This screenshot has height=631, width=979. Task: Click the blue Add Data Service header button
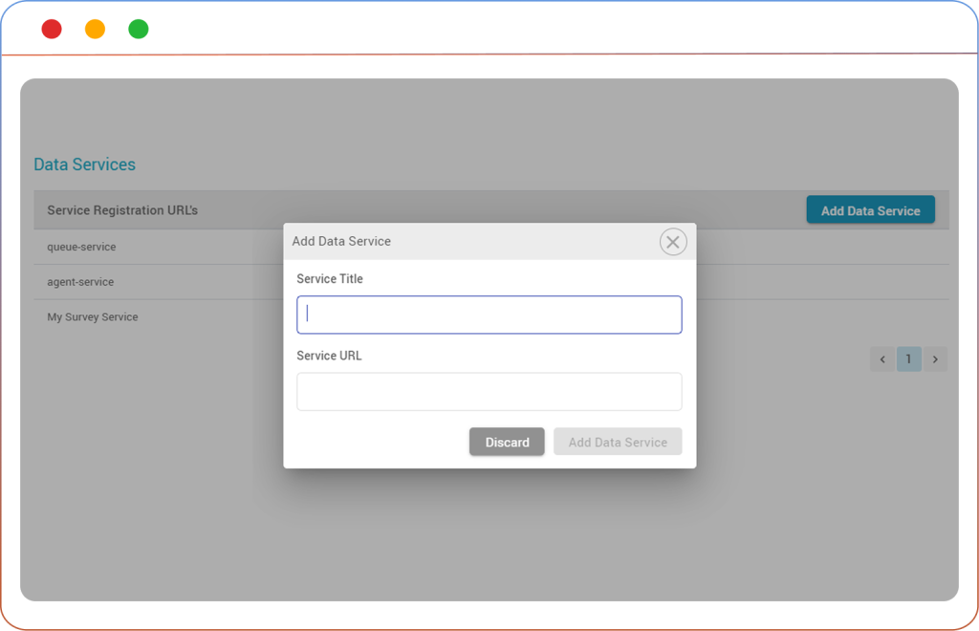(870, 210)
